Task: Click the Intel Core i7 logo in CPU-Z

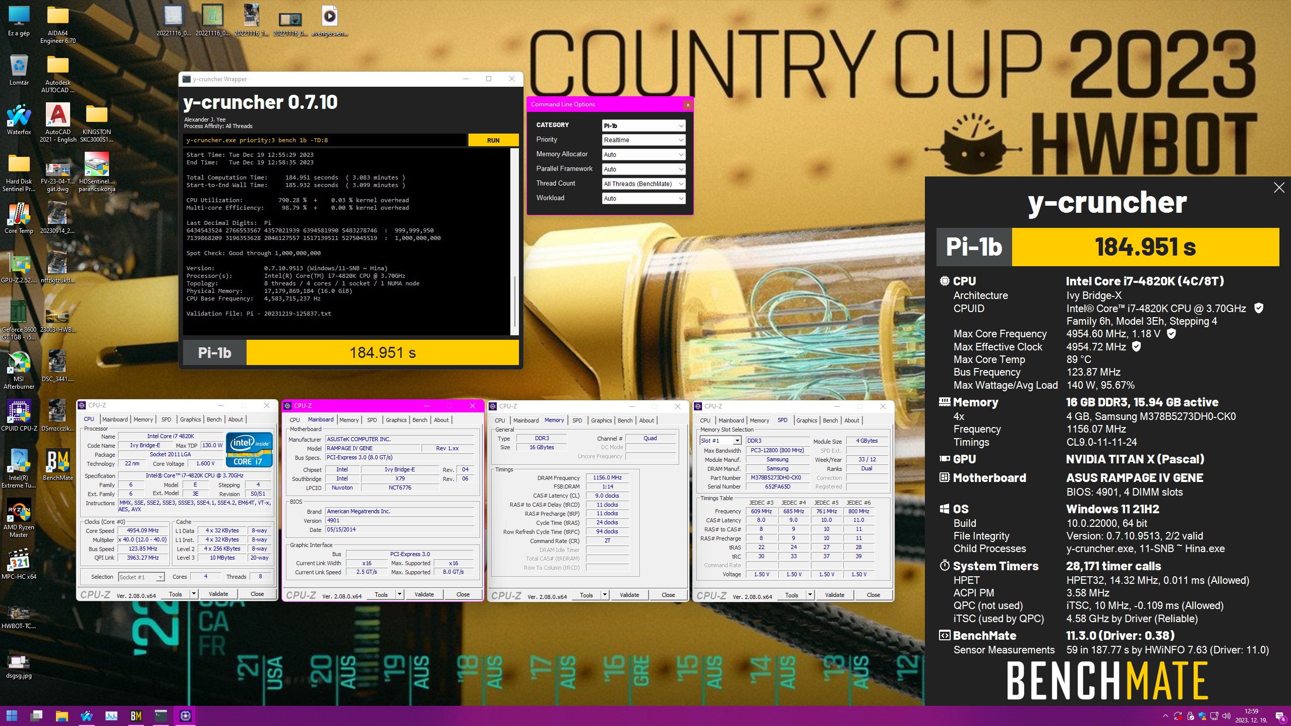Action: click(250, 449)
